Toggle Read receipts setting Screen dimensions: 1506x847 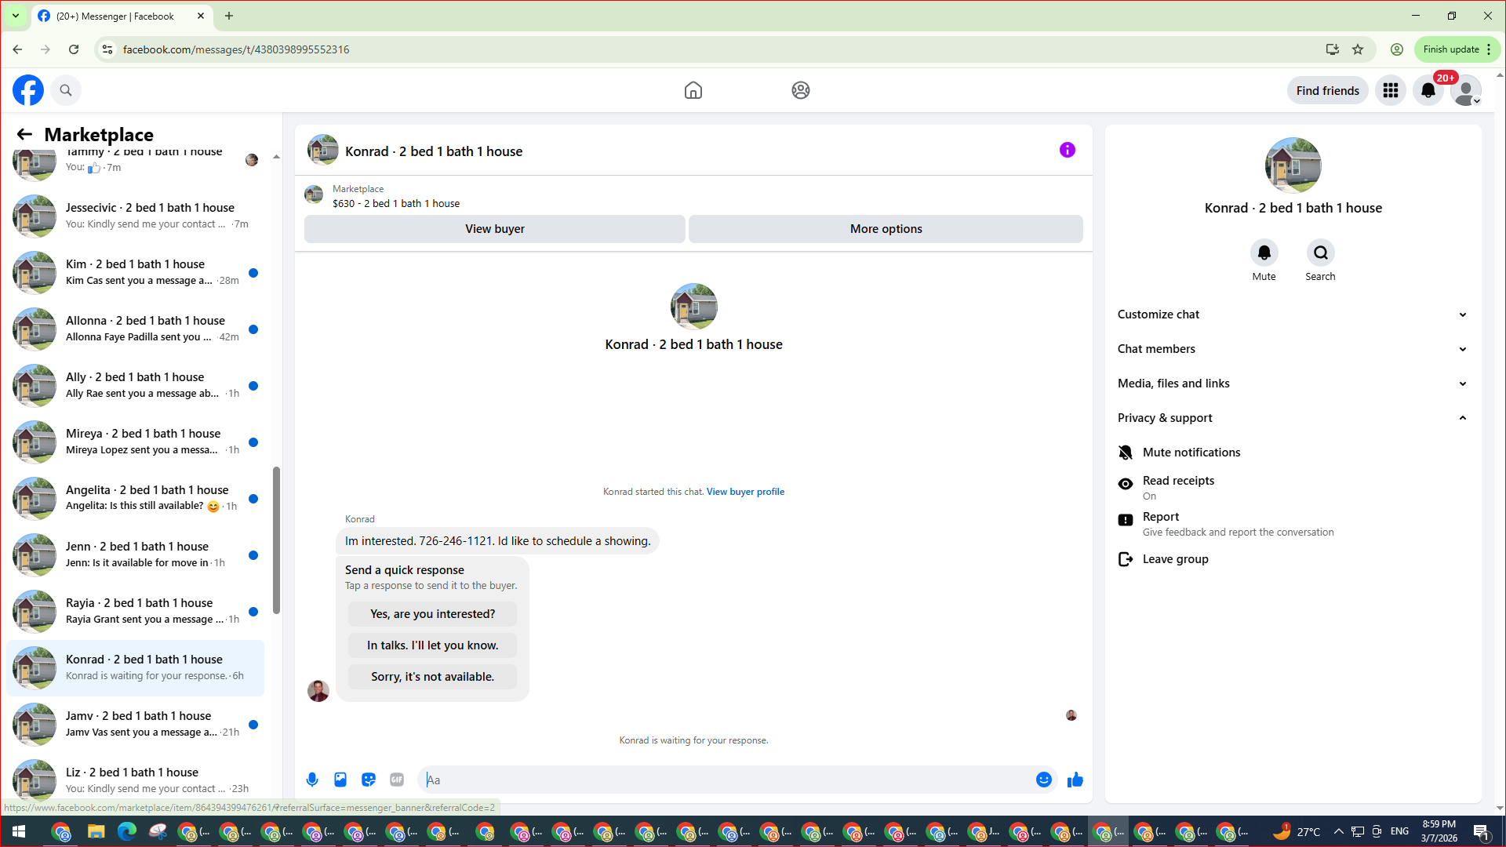point(1293,487)
